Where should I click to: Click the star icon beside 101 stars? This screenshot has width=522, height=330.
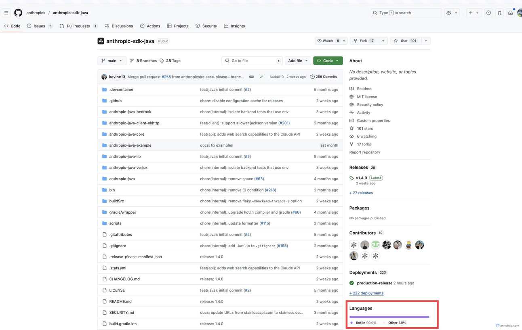[352, 128]
